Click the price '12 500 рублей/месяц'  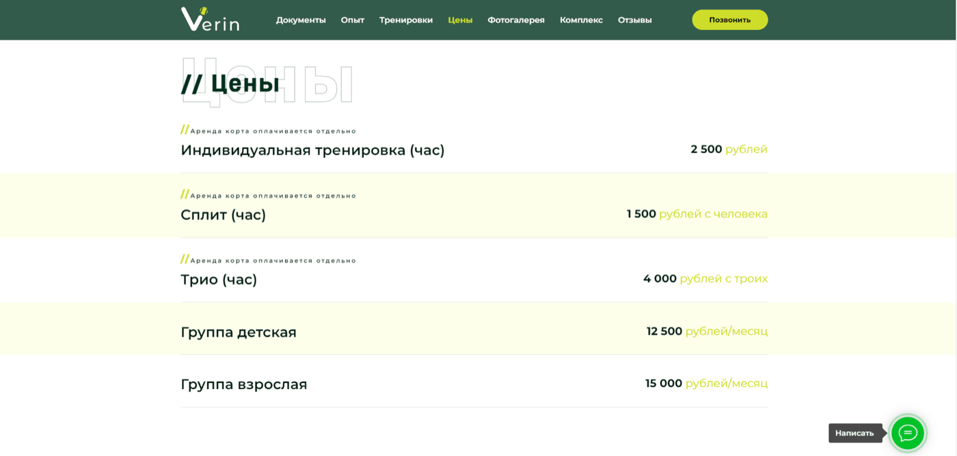707,332
